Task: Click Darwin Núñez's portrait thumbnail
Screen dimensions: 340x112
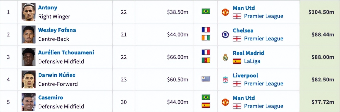Action: 28,79
